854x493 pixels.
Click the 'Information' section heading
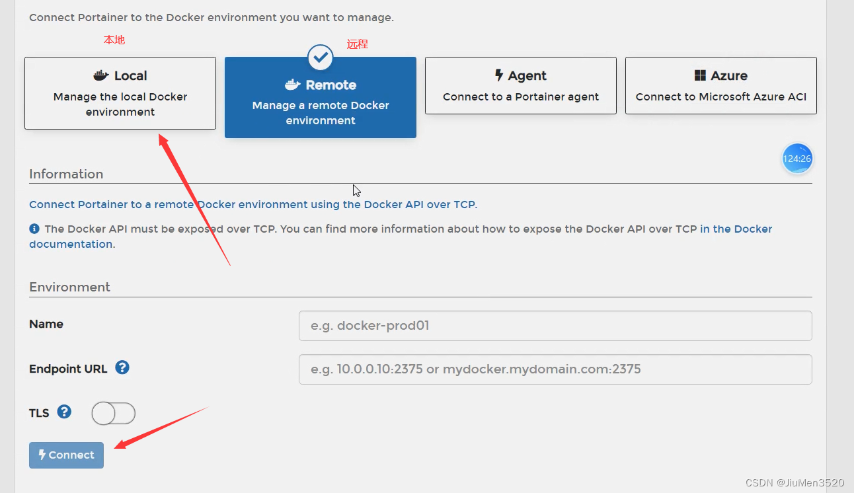[x=66, y=174]
